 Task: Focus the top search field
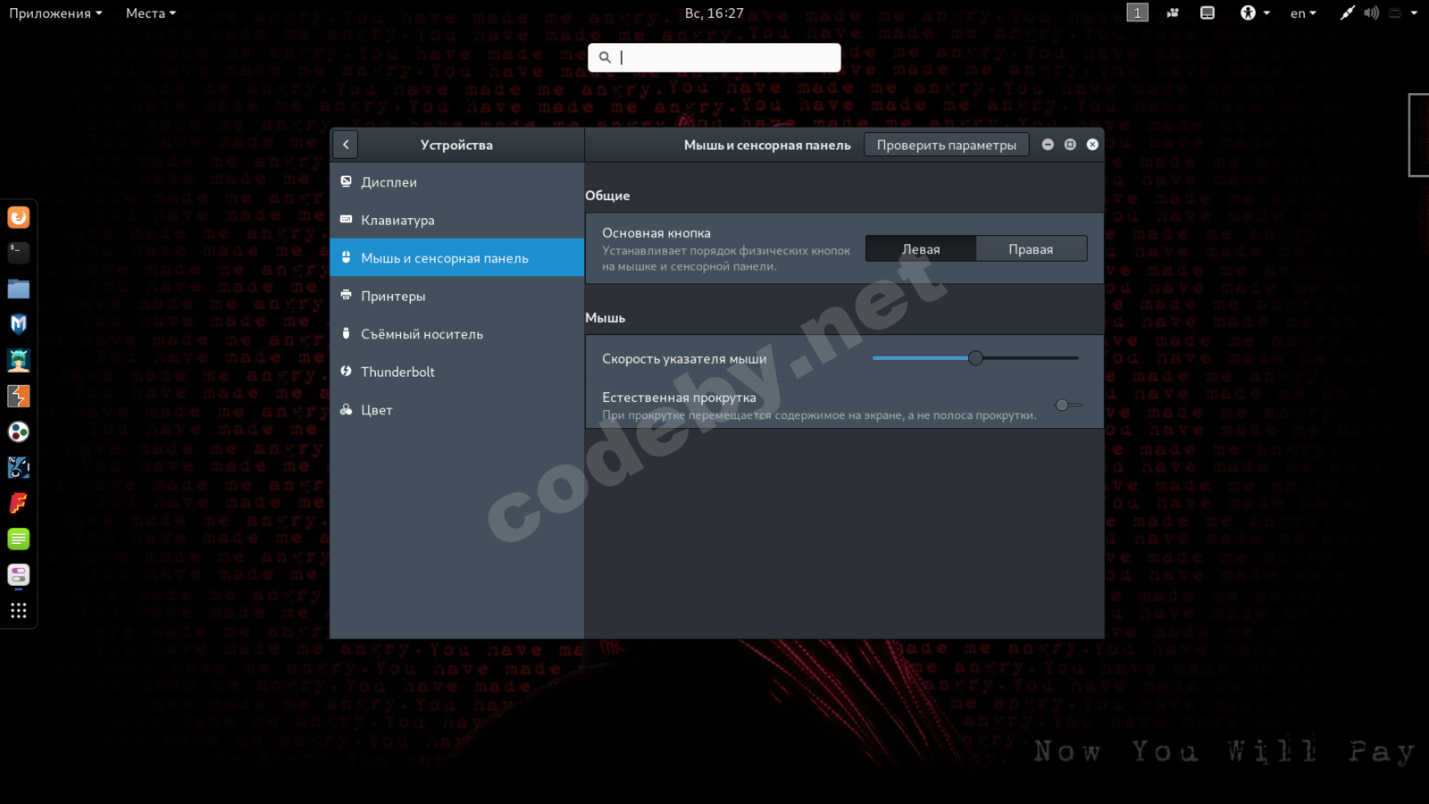[x=714, y=57]
